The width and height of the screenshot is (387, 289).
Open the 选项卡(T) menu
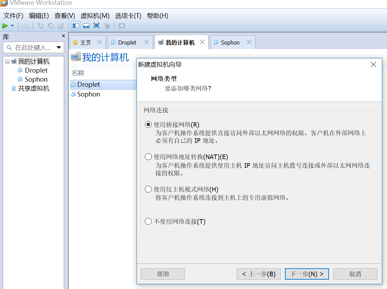(128, 16)
